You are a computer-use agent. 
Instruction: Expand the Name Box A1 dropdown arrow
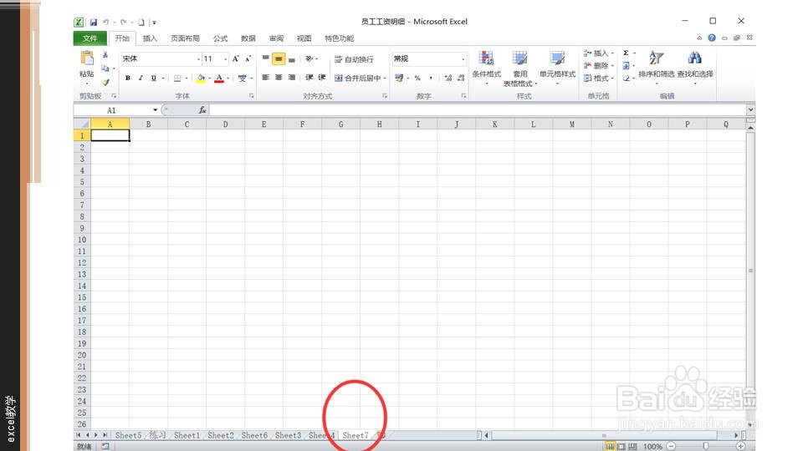(x=155, y=110)
